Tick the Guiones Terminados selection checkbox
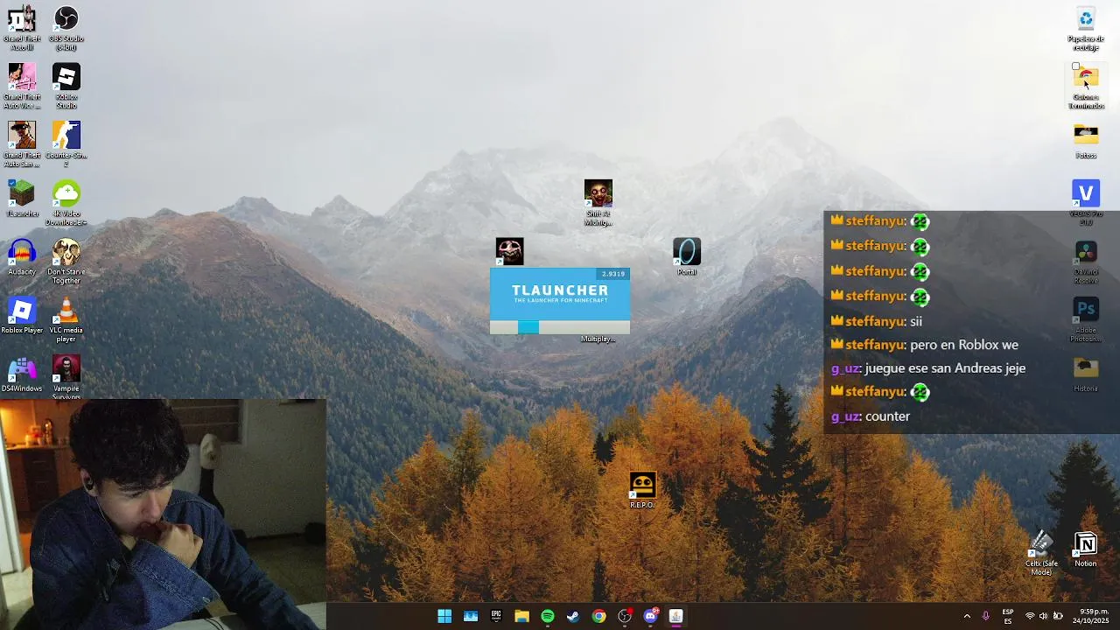Viewport: 1120px width, 630px height. click(x=1076, y=66)
